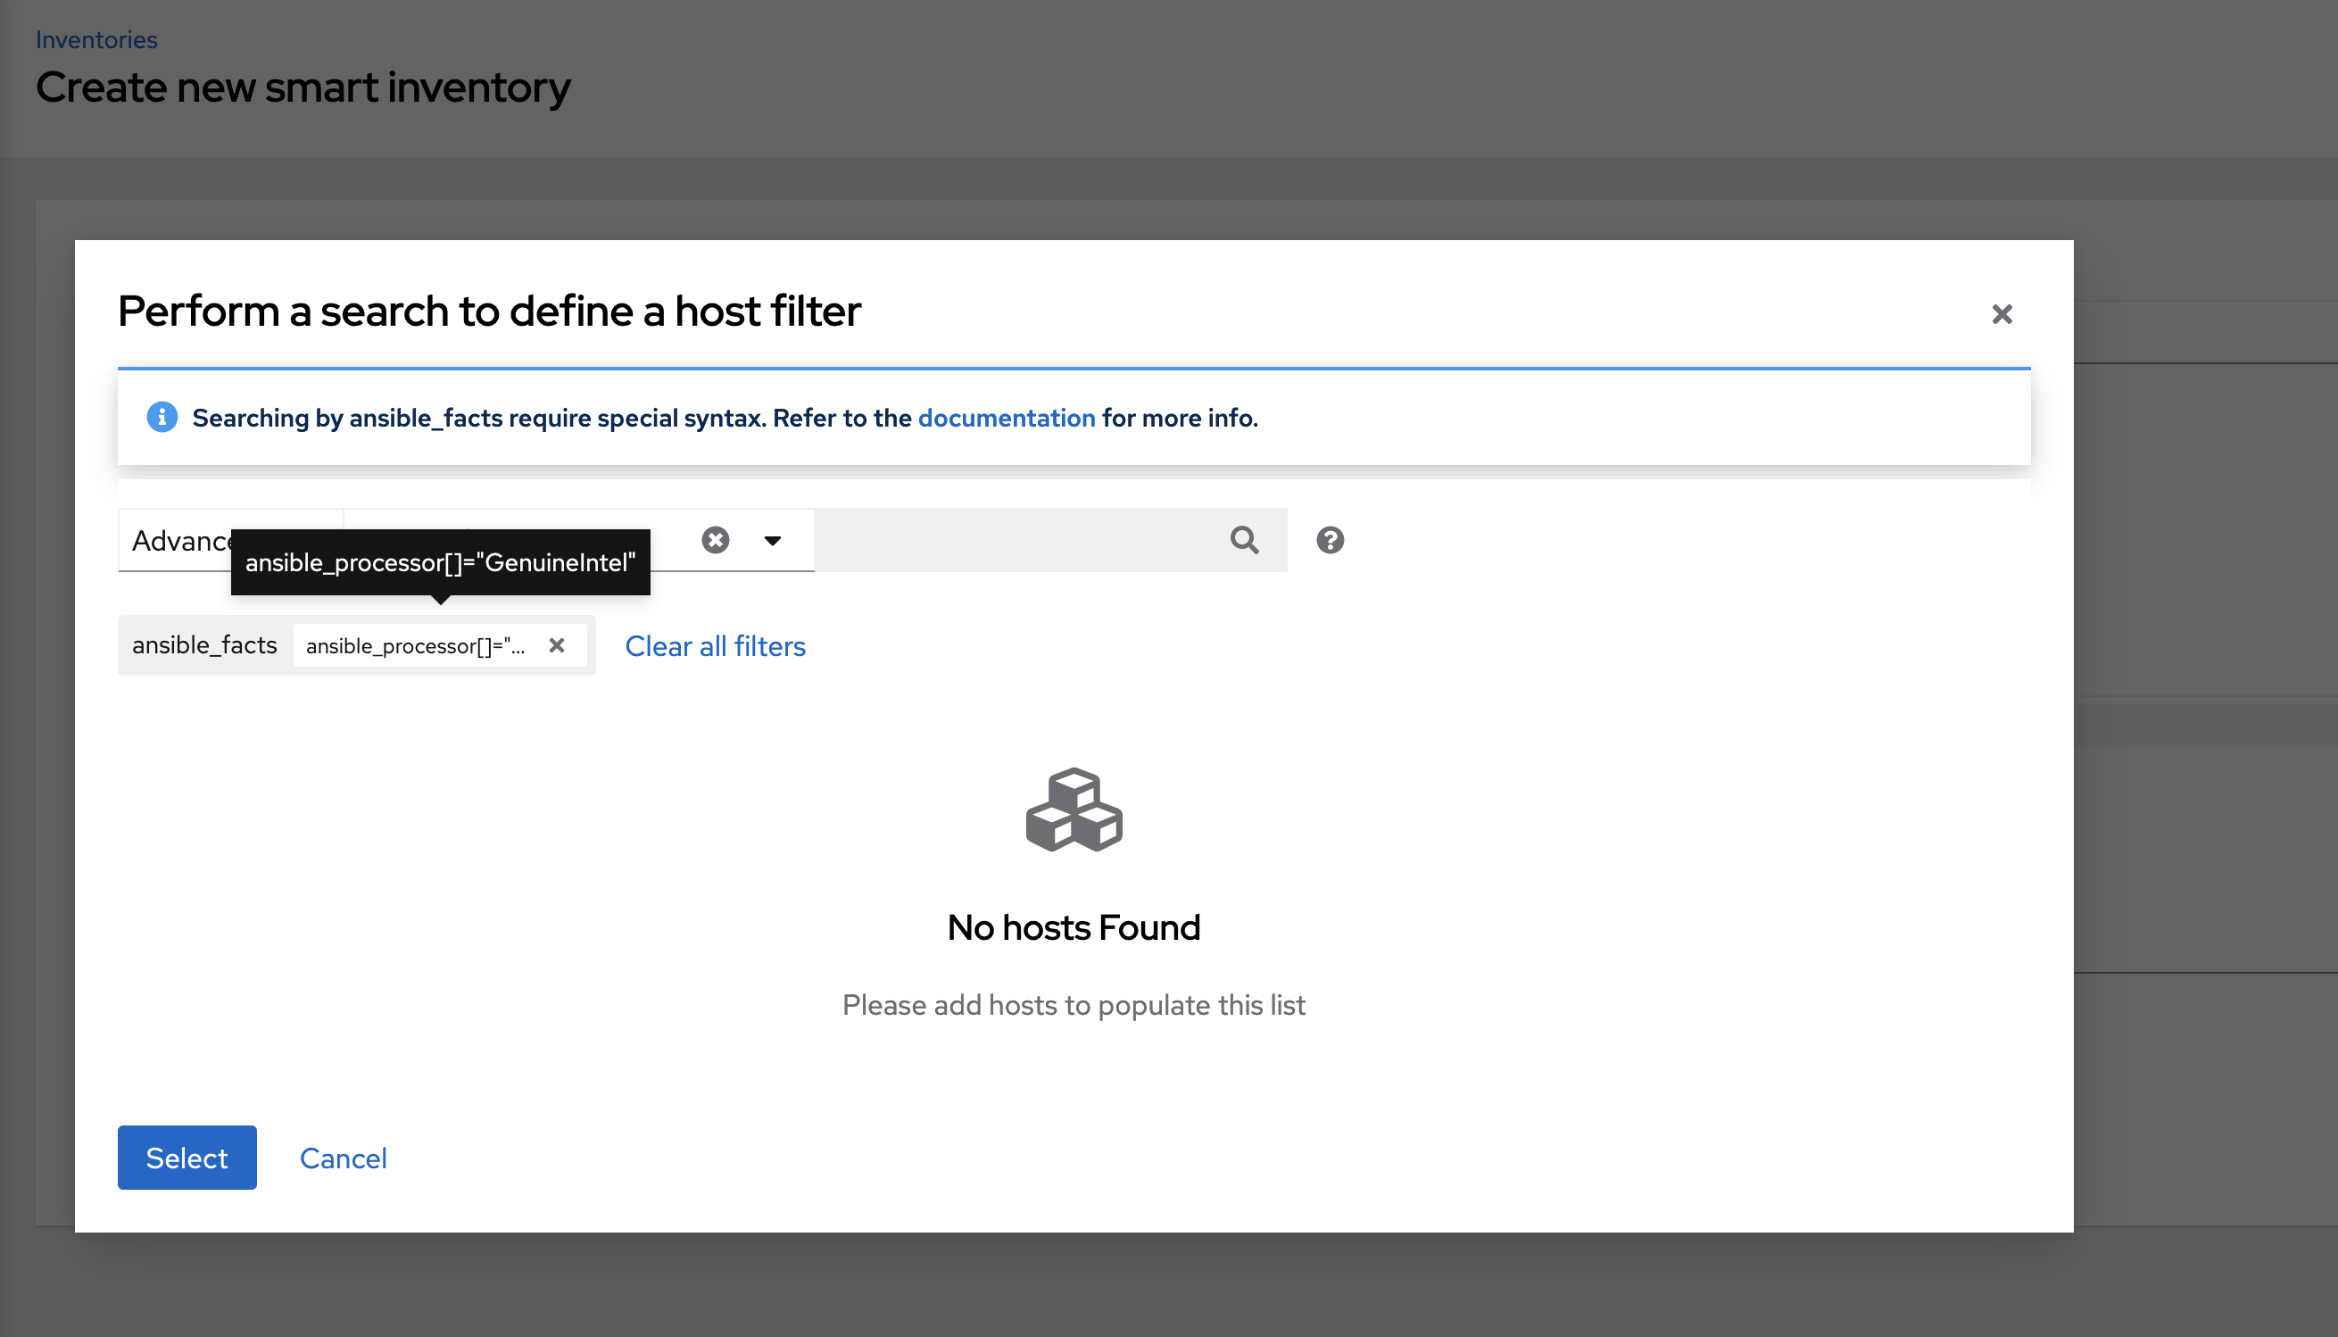Screen dimensions: 2338x1337
Task: Click the blue info icon in the notice banner
Action: click(x=162, y=418)
